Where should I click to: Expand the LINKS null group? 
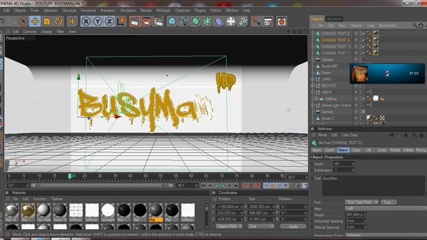(x=313, y=79)
